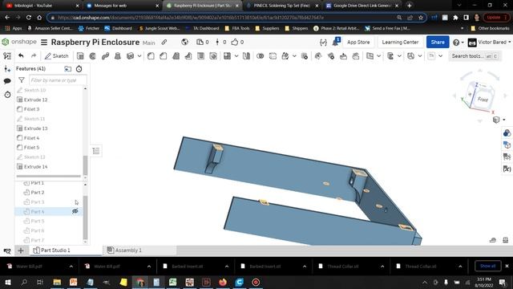Click the Sketch button
The height and width of the screenshot is (289, 513).
[57, 56]
